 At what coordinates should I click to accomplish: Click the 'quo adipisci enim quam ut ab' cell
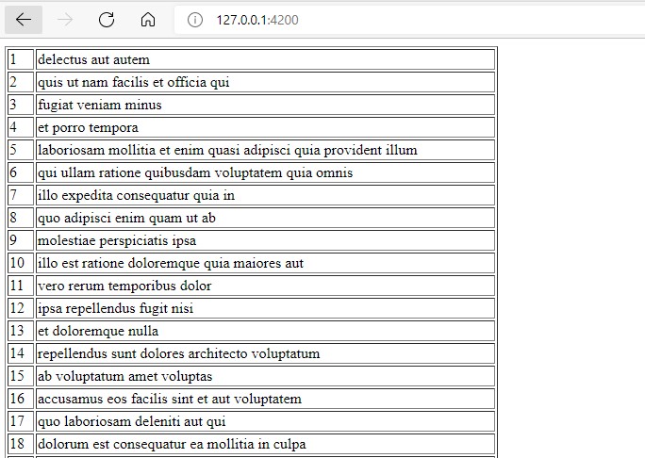[x=126, y=218]
